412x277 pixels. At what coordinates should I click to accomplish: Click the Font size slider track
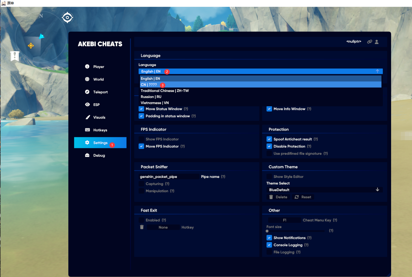coord(296,231)
